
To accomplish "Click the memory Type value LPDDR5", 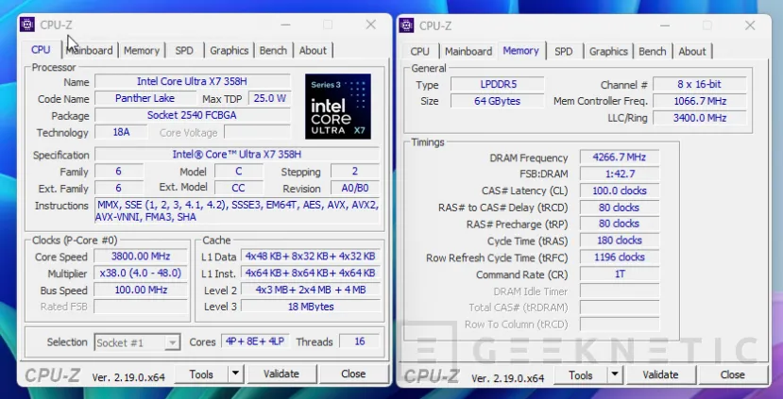I will click(498, 84).
